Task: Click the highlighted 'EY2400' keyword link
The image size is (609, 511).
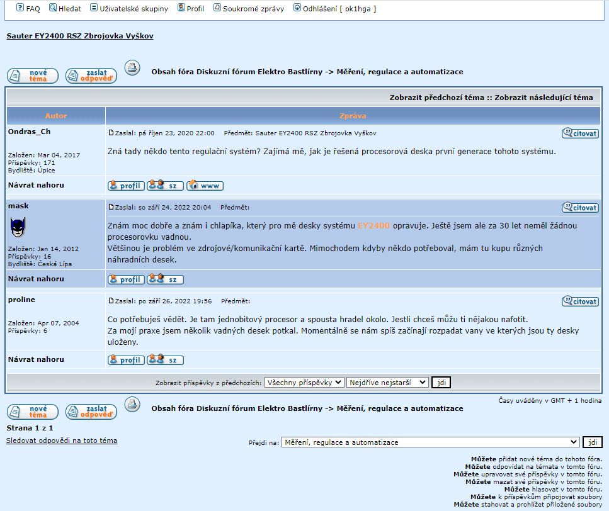Action: point(373,225)
